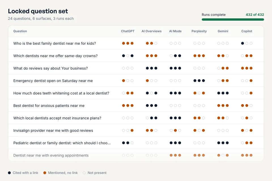The image size is (272, 181).
Task: Click ChatGPT first dot for emergency dentist Saturday
Action: (124, 81)
